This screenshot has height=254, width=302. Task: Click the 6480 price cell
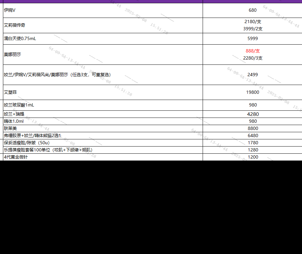click(x=252, y=136)
